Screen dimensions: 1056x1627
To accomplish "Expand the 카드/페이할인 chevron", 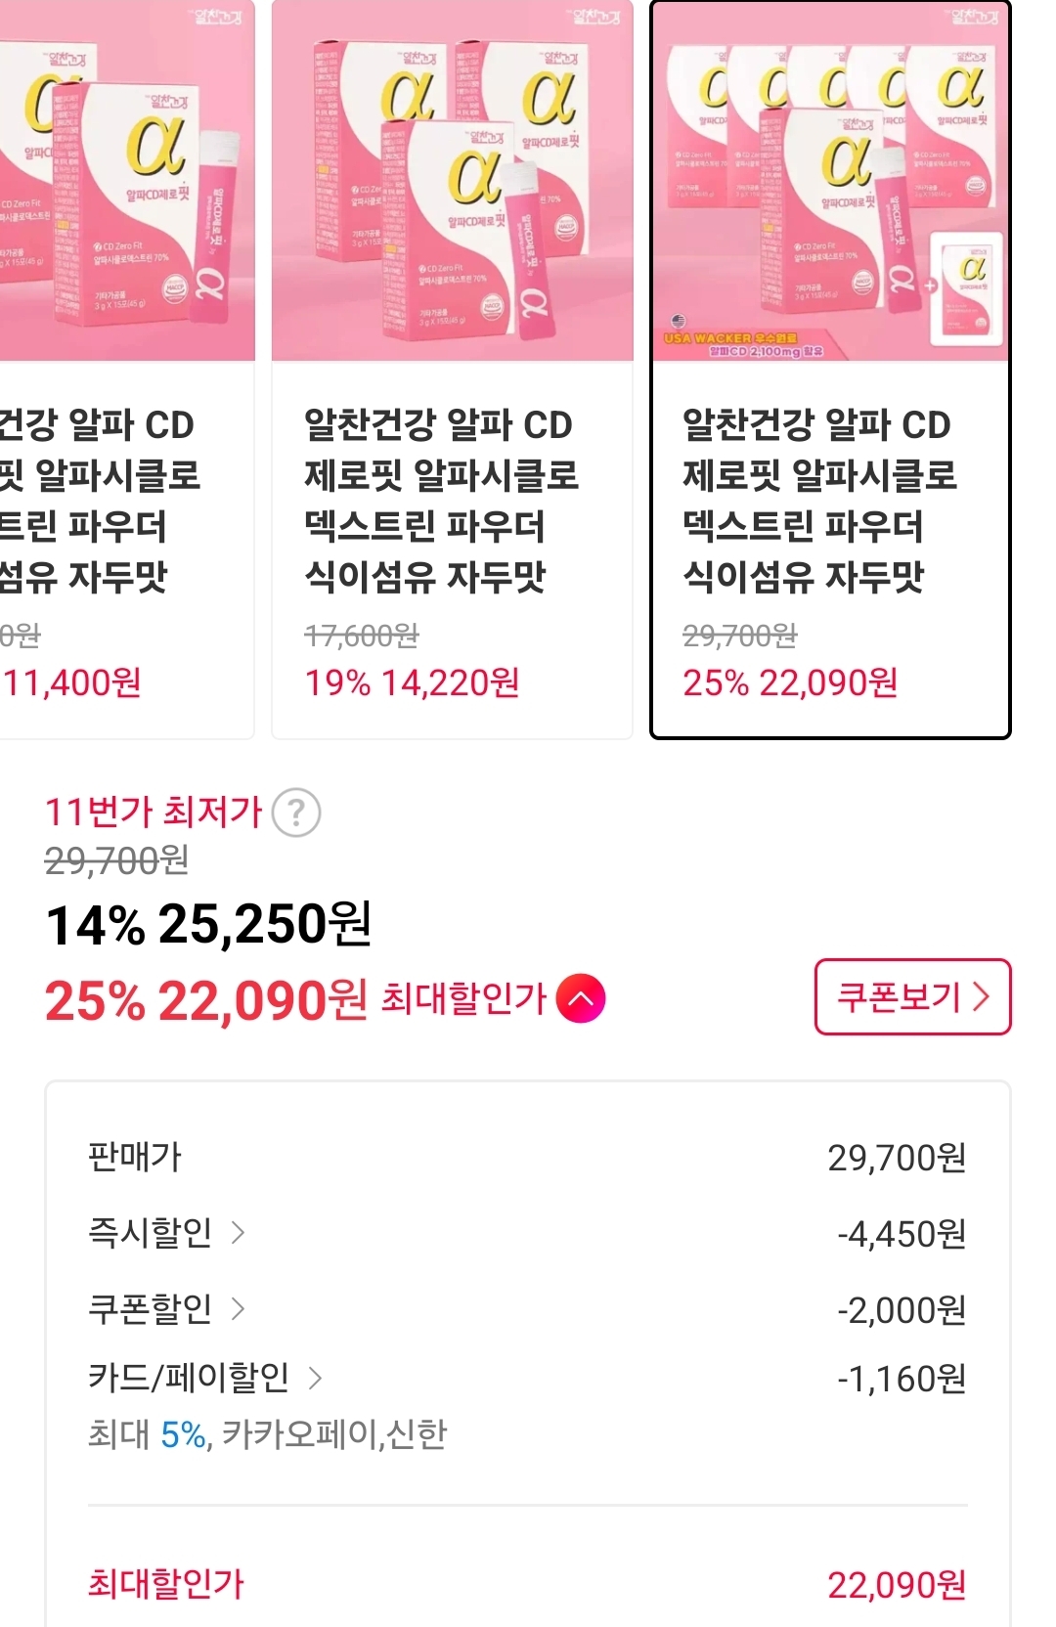I will pos(315,1378).
